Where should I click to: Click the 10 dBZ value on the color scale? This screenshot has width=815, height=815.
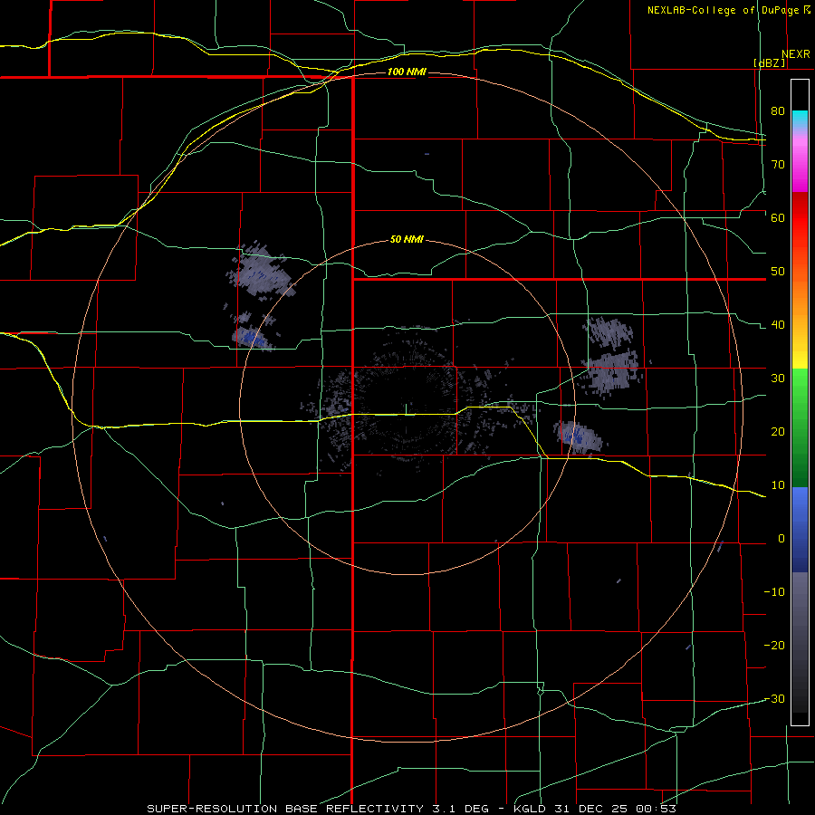click(x=778, y=485)
